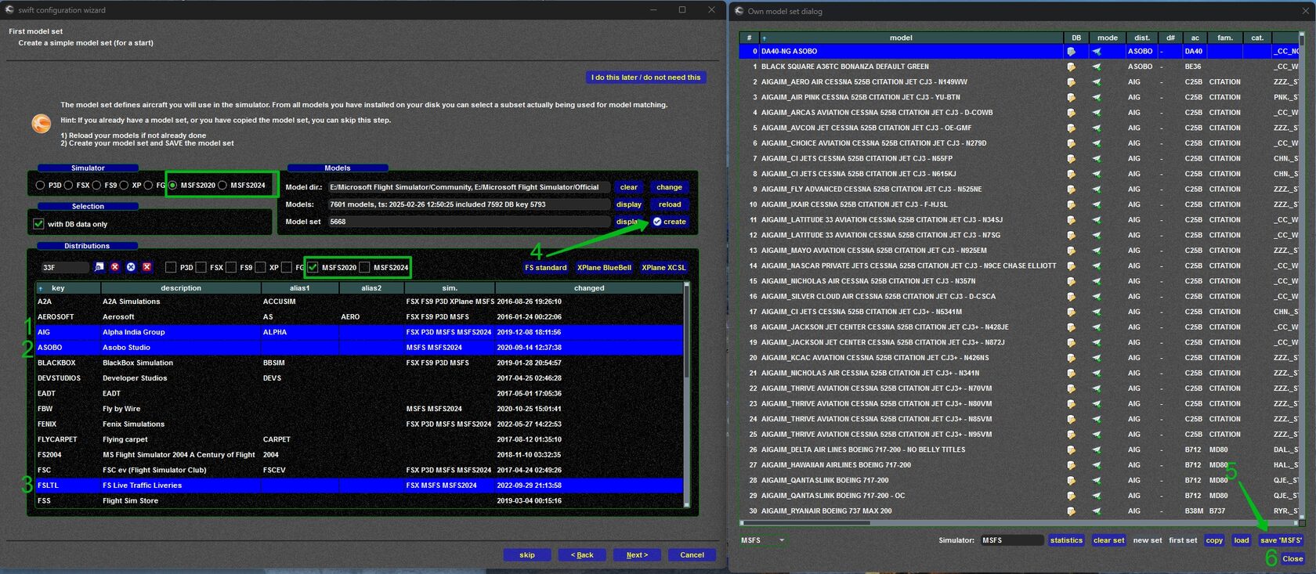Click the DB icon for Black Square A36TC Bonanza
The image size is (1316, 574).
click(1071, 67)
